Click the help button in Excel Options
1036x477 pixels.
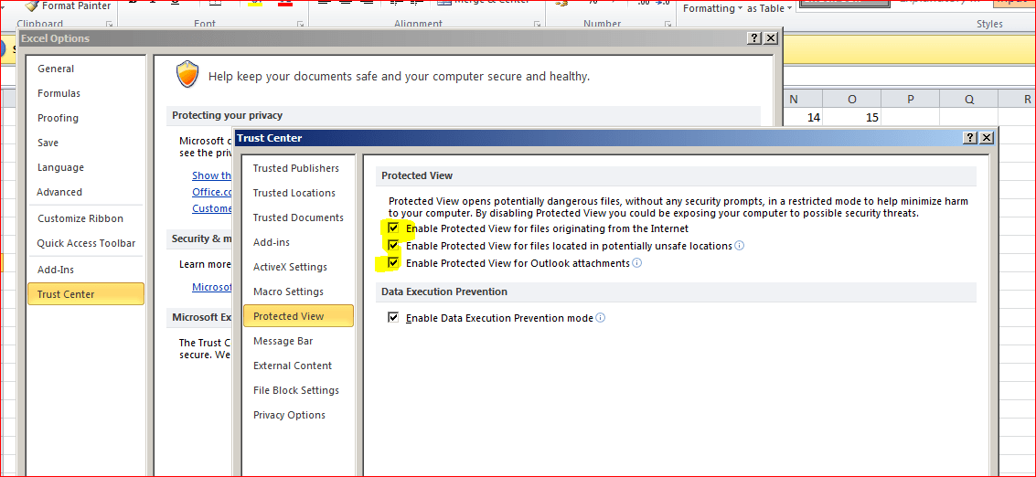coord(754,38)
